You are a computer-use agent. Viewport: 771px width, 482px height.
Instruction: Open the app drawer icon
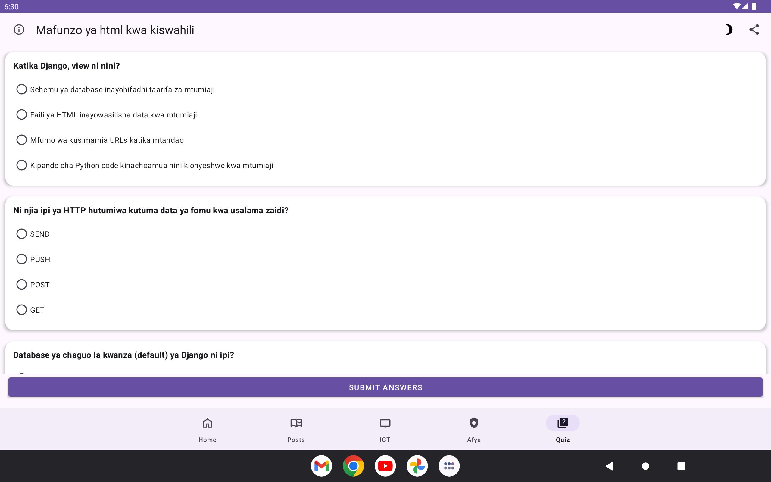click(449, 466)
